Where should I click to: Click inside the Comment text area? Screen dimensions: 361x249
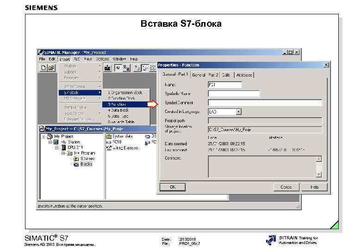click(262, 166)
